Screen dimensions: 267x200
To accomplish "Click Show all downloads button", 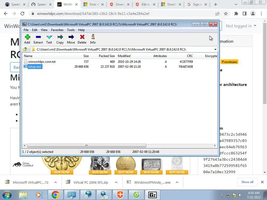I will 247,182.
